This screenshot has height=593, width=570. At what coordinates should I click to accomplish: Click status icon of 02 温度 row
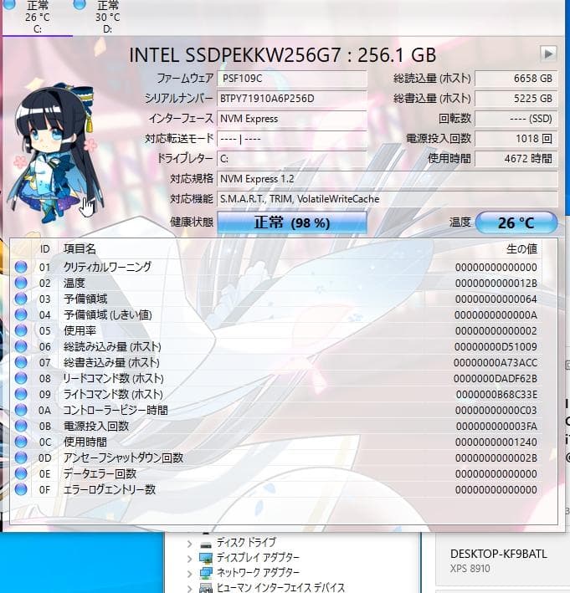[x=21, y=283]
